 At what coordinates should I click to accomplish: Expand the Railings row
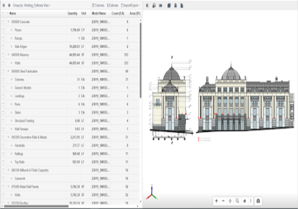pos(12,154)
